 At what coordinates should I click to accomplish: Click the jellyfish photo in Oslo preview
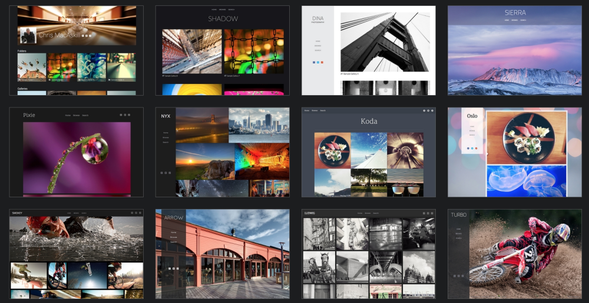(x=526, y=181)
